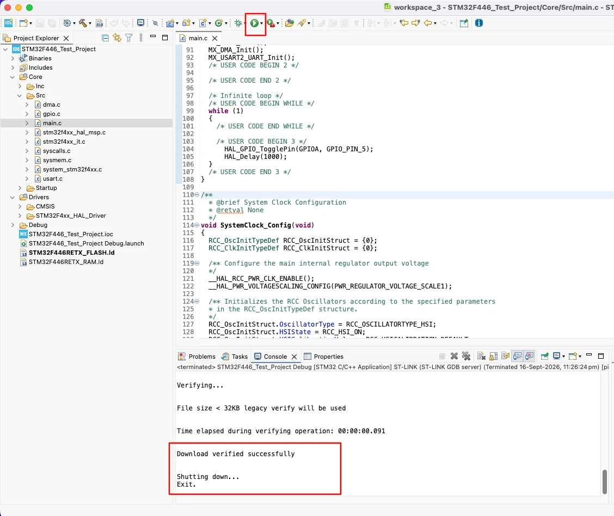The height and width of the screenshot is (516, 614).
Task: Click the Debug bug icon in toolbar
Action: [238, 23]
